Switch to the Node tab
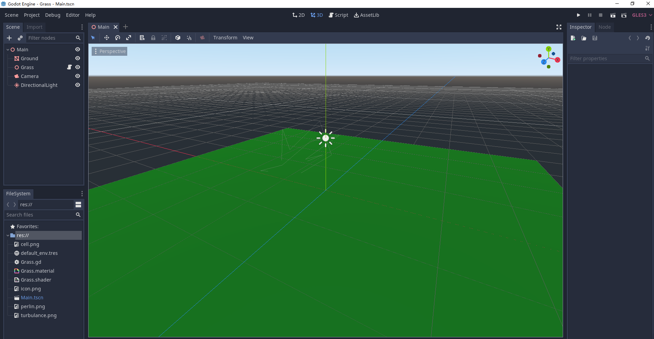654x339 pixels. (604, 27)
